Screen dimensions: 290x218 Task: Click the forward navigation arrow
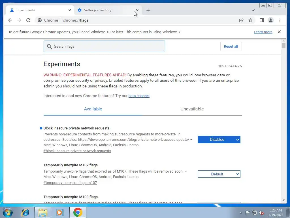[x=19, y=20]
